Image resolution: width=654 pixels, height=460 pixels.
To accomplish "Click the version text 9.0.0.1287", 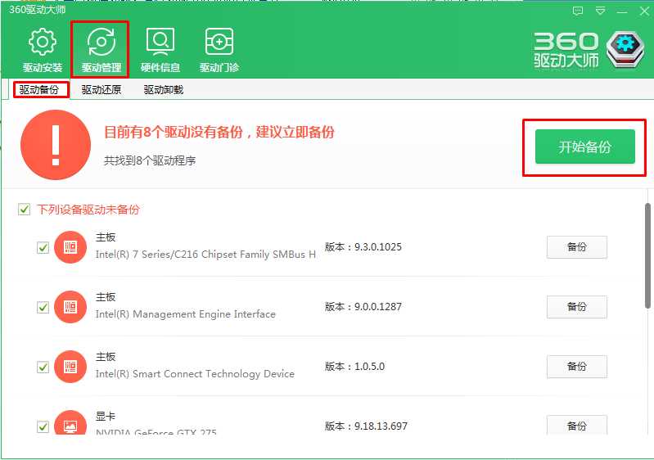I will (x=378, y=306).
